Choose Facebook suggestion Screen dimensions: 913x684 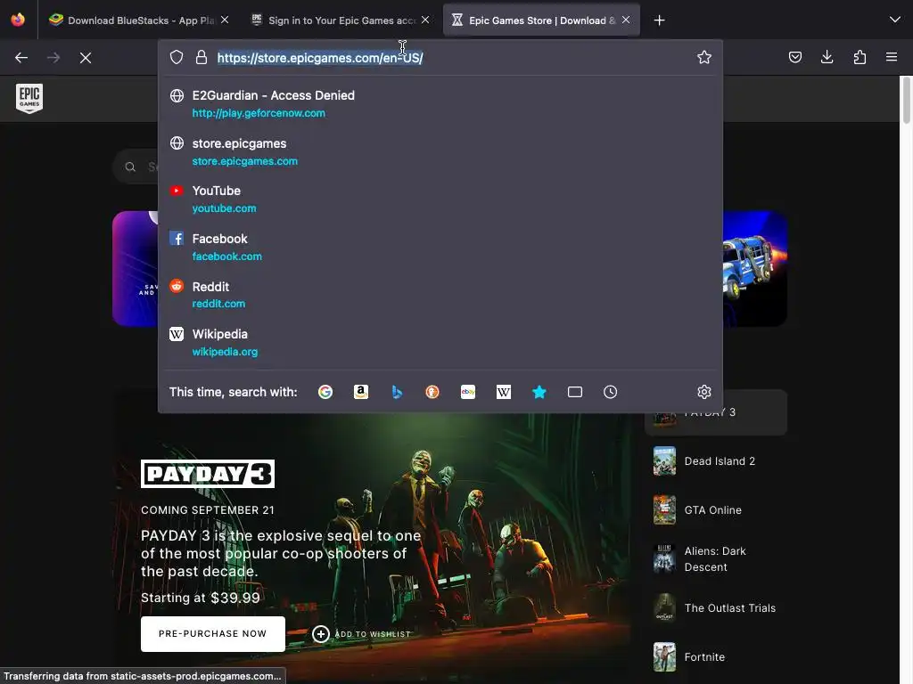click(x=440, y=248)
